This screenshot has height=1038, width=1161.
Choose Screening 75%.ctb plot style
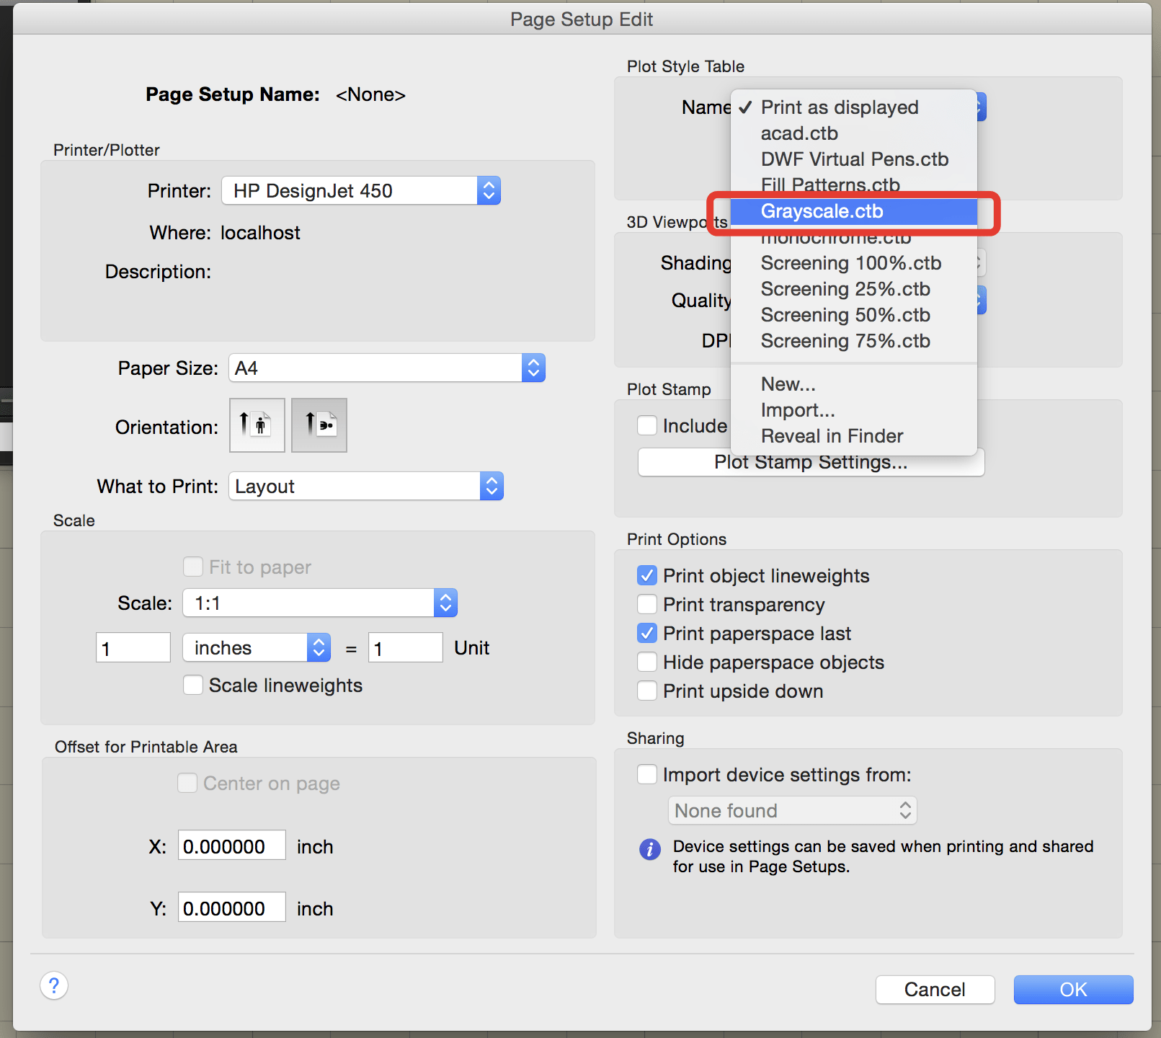(x=854, y=341)
